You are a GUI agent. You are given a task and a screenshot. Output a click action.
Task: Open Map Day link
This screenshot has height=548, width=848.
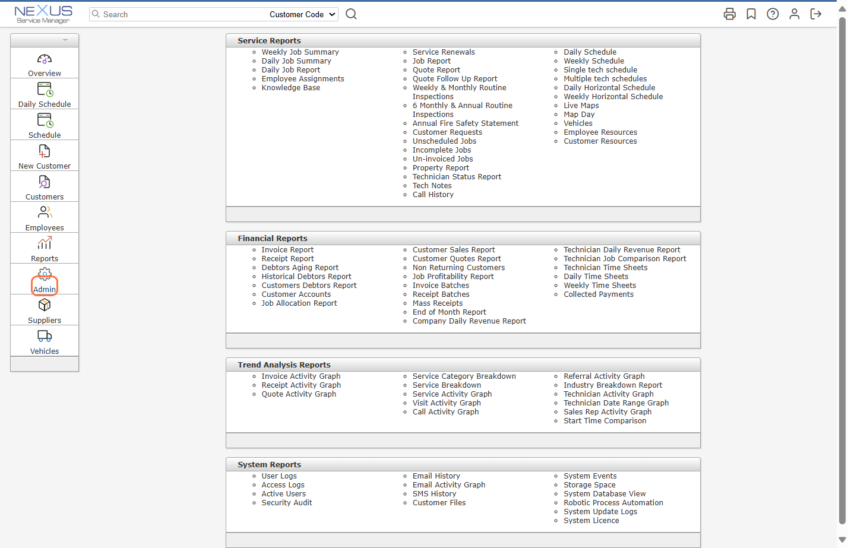579,115
